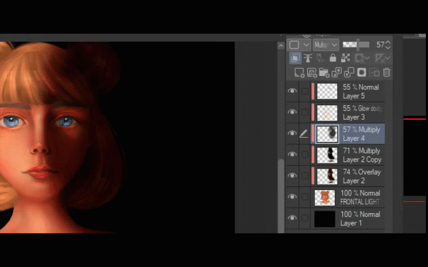Select Layer 1 in the layer list
This screenshot has height=267, width=428.
(361, 218)
